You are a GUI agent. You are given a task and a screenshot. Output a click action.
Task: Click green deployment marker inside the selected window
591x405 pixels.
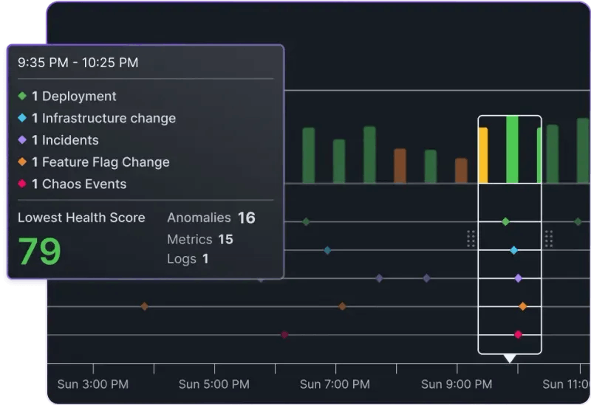pyautogui.click(x=505, y=221)
